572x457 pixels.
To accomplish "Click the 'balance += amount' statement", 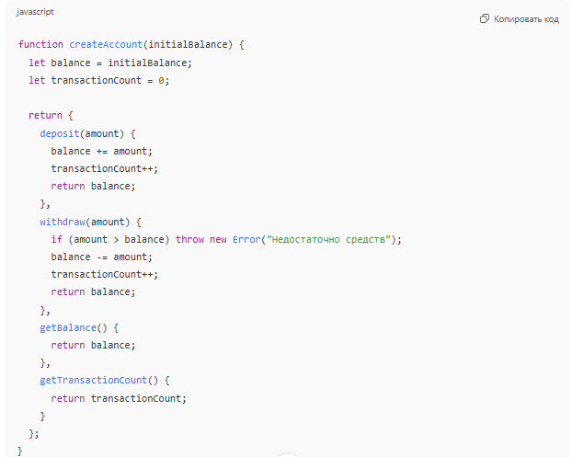I will [x=102, y=151].
